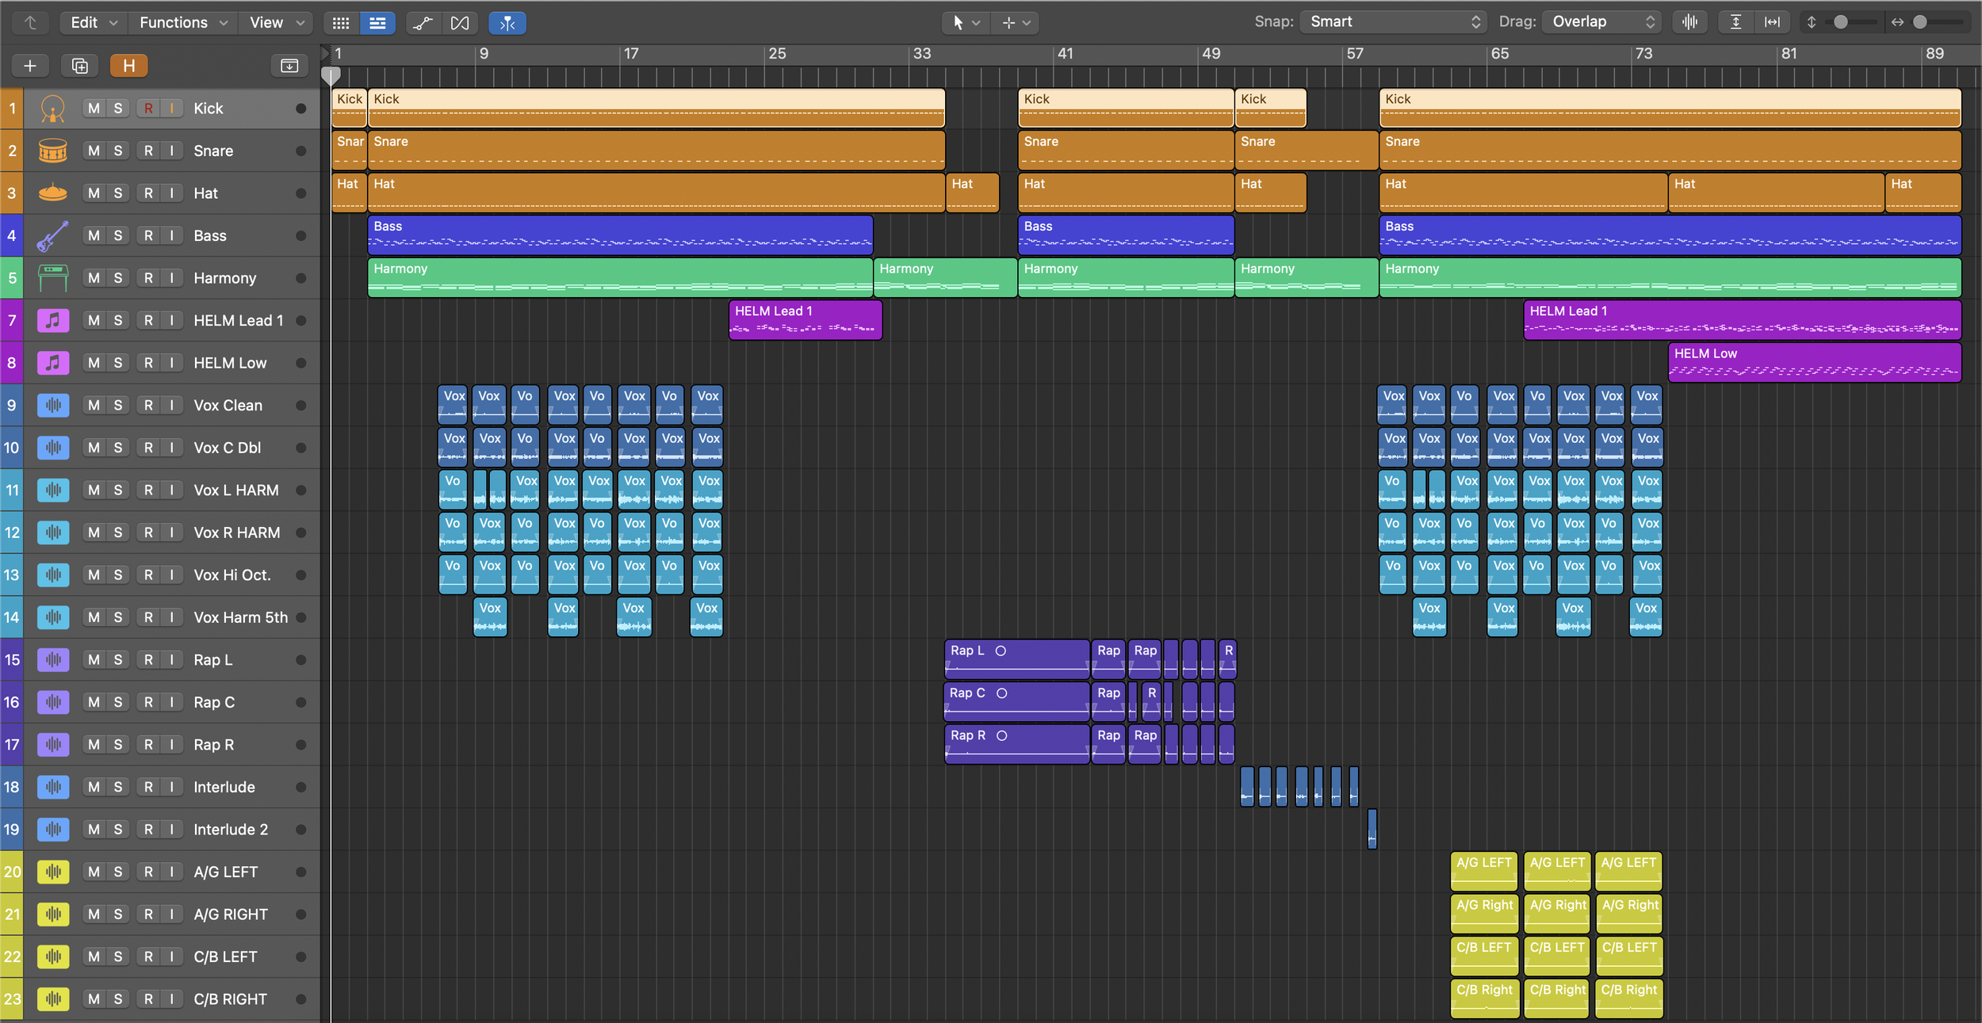1982x1023 pixels.
Task: Click the drum kit icon on Snare track
Action: pyautogui.click(x=52, y=151)
